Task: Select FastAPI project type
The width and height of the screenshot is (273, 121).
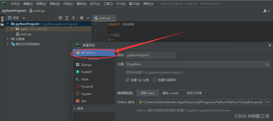Action: point(94,72)
